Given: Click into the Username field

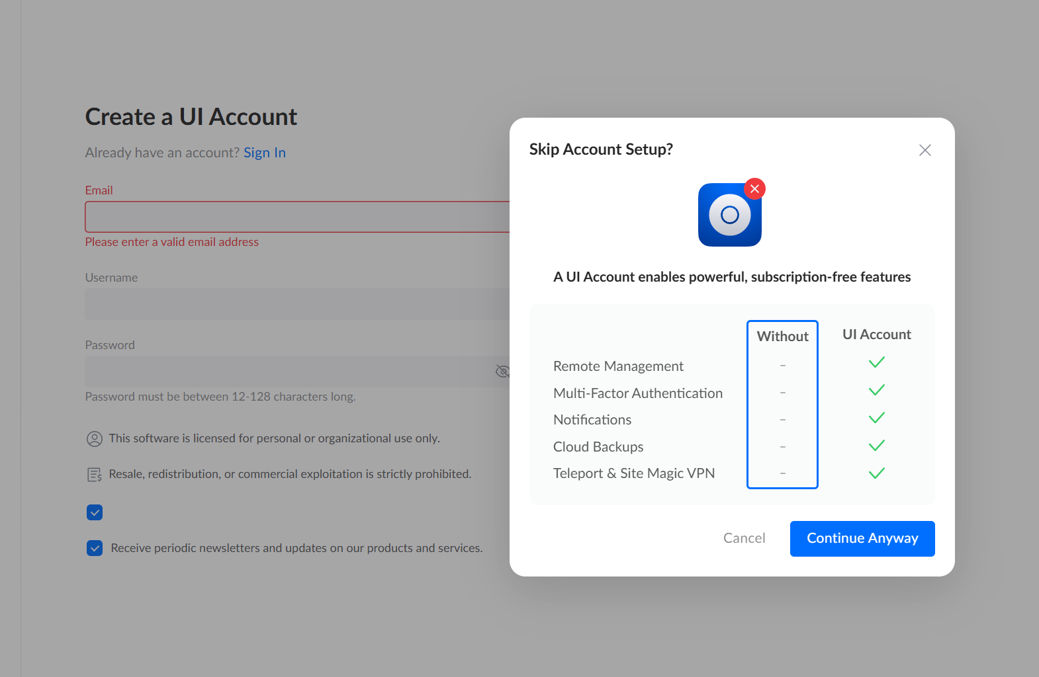Looking at the screenshot, I should pyautogui.click(x=296, y=304).
